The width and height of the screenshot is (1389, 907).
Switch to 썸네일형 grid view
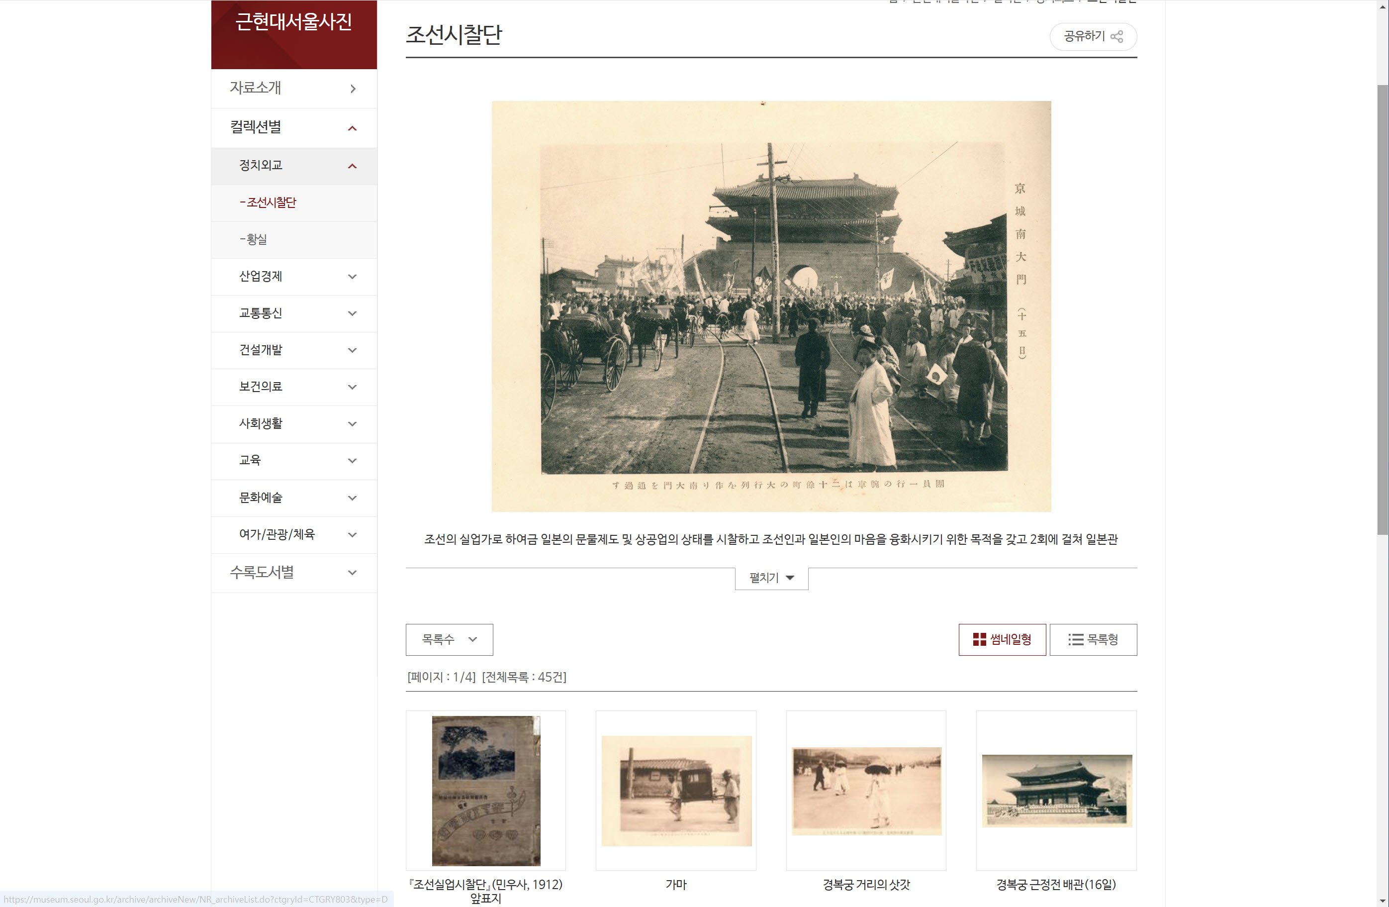pos(1002,639)
